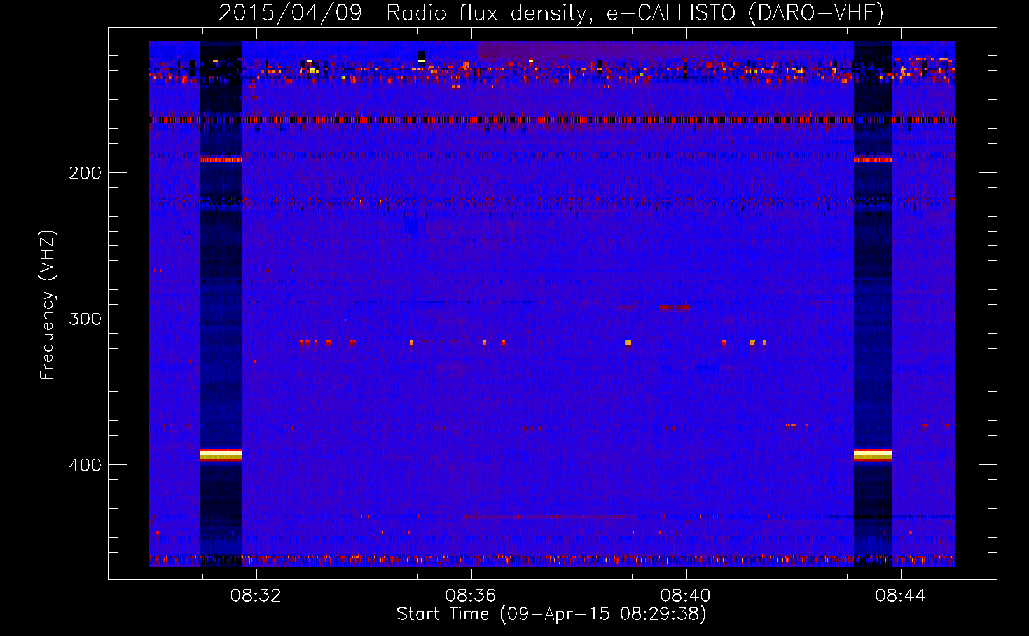Click the 300 frequency tick label
The image size is (1029, 636).
tap(85, 319)
